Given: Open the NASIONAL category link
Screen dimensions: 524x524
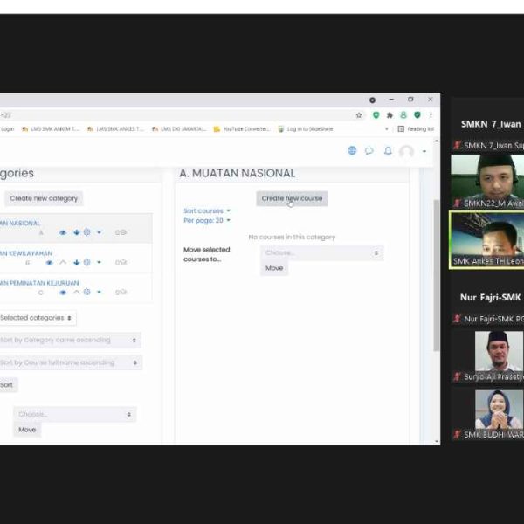Looking at the screenshot, I should tap(20, 224).
